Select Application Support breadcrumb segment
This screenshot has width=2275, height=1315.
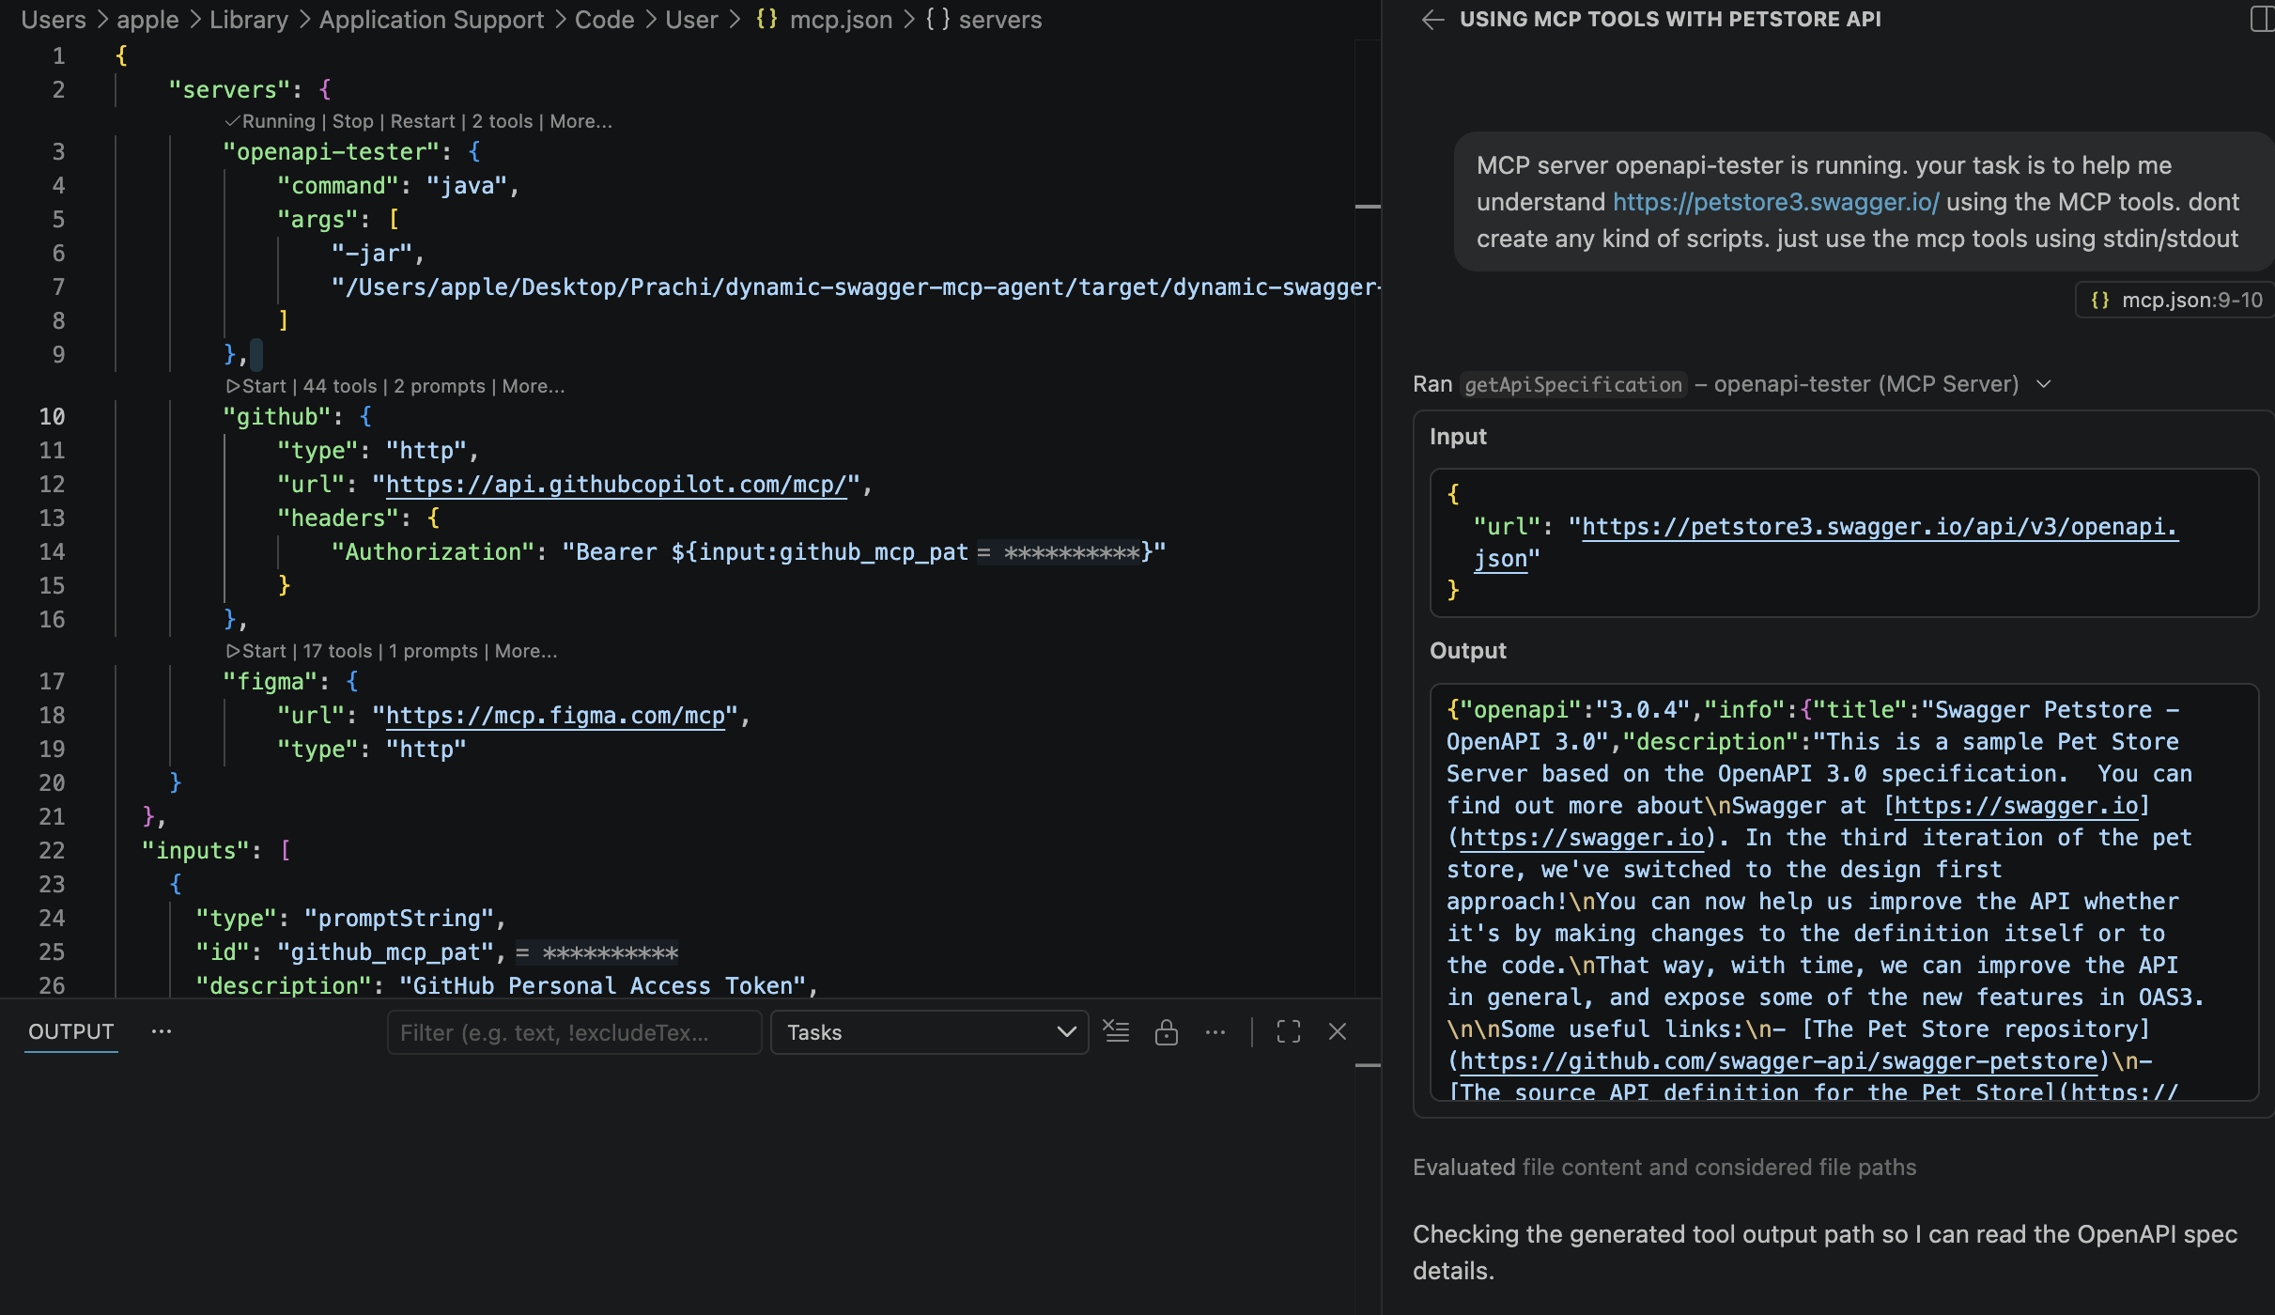tap(431, 20)
